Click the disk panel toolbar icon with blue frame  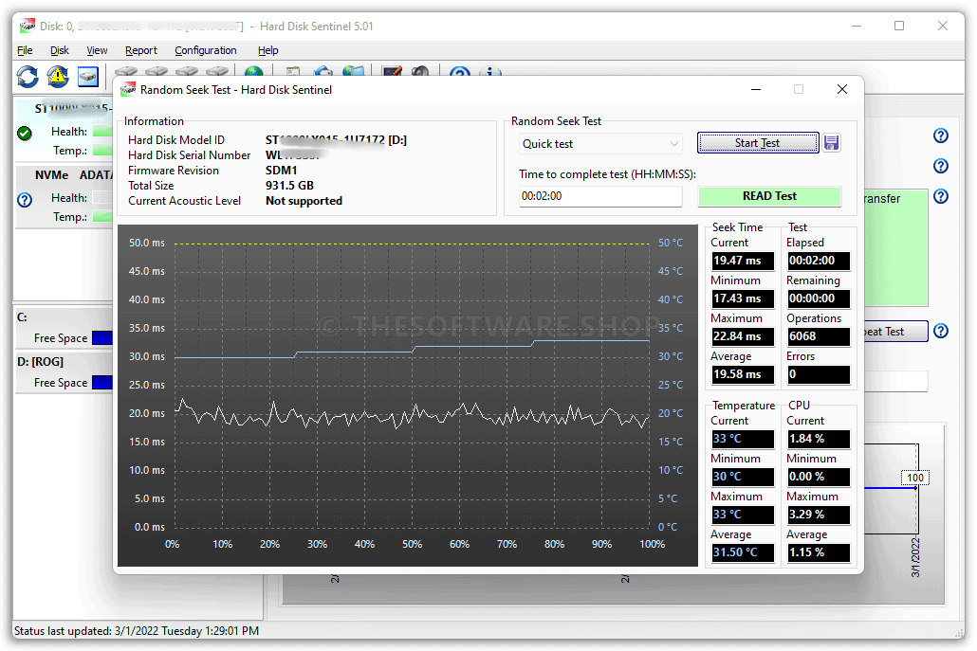[88, 77]
